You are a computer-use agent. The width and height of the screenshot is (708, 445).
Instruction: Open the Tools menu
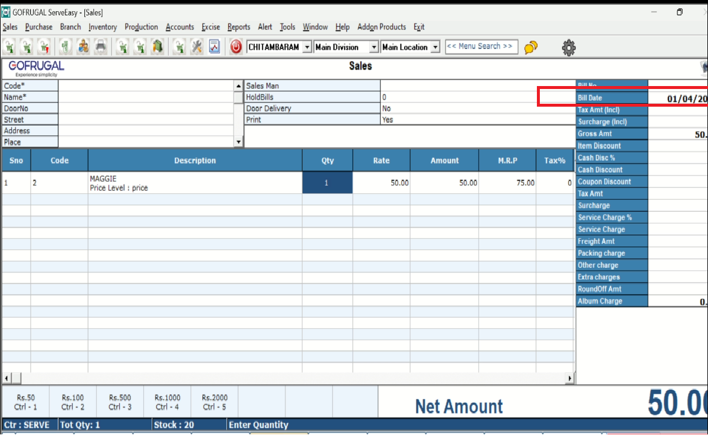[287, 27]
